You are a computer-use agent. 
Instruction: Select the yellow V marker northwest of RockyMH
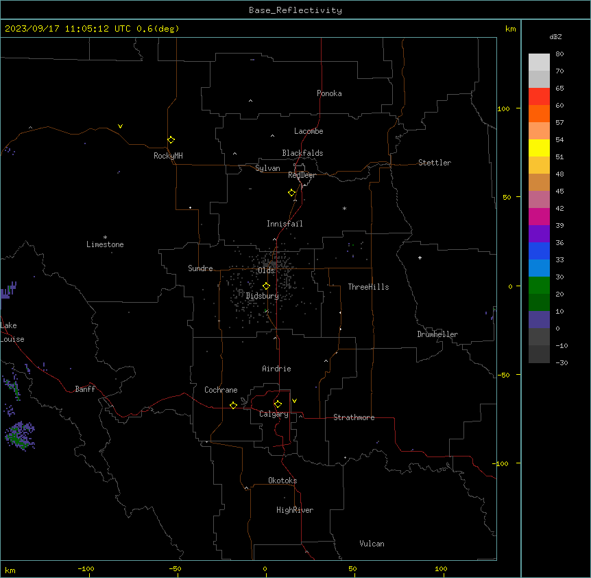point(120,126)
